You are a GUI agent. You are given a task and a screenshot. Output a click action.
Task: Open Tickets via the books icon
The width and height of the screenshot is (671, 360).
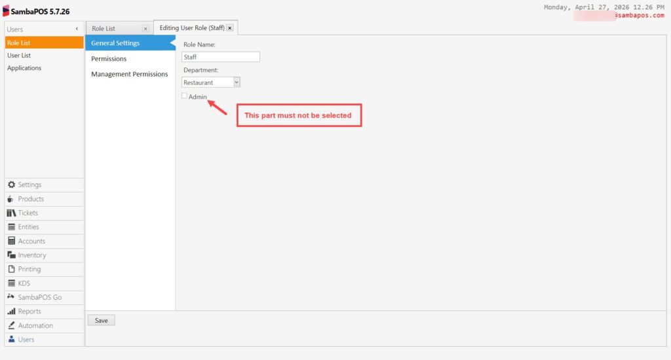pyautogui.click(x=12, y=213)
